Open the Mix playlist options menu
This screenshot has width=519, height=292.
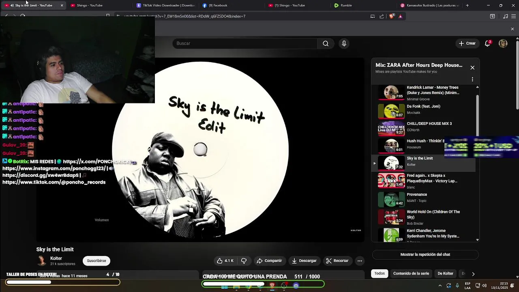[472, 79]
